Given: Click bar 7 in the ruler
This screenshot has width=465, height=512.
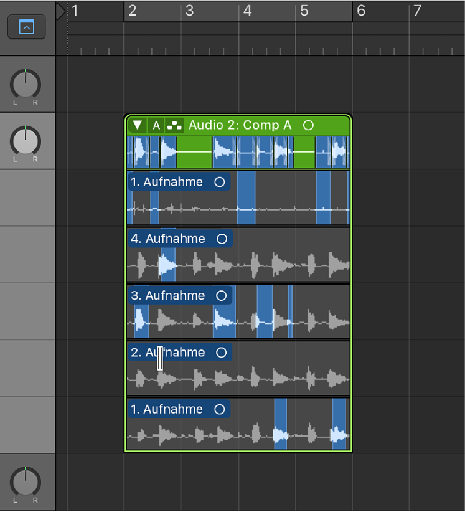Looking at the screenshot, I should tap(418, 11).
